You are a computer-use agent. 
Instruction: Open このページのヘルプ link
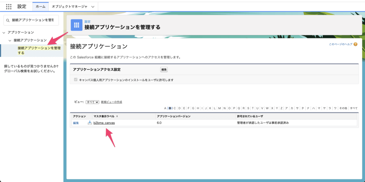(x=340, y=44)
